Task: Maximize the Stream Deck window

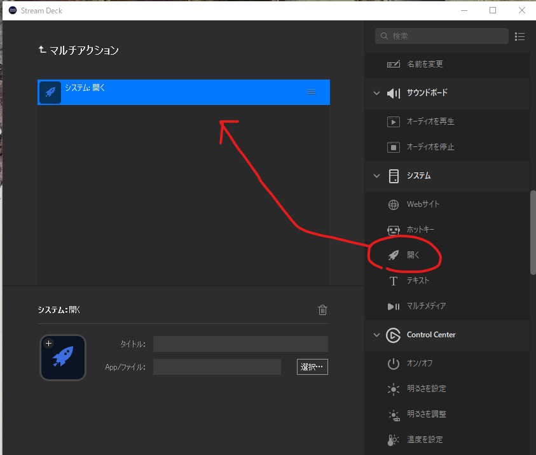Action: click(x=493, y=11)
